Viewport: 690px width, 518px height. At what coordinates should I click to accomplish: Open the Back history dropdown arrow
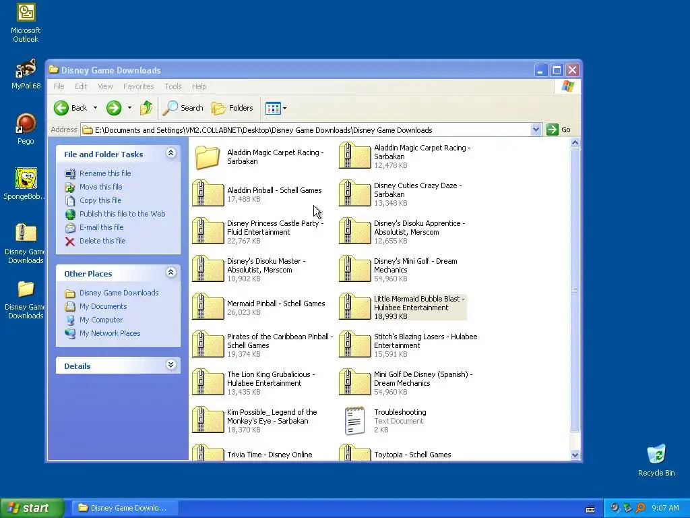(x=96, y=108)
